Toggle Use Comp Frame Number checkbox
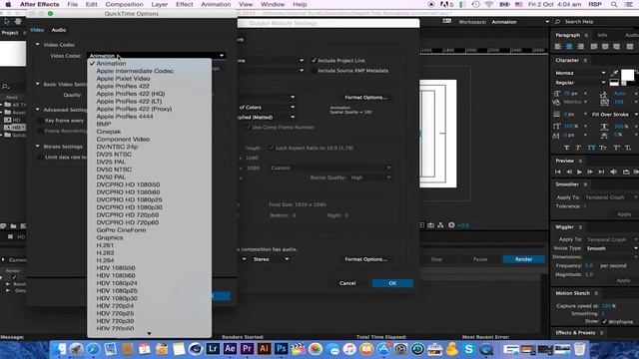Screen dimensions: 639x359 (248, 127)
